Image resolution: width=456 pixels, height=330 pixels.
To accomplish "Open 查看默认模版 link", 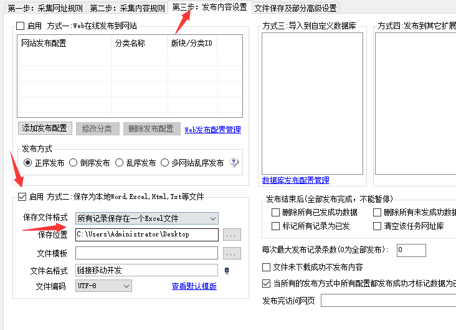I will click(194, 286).
